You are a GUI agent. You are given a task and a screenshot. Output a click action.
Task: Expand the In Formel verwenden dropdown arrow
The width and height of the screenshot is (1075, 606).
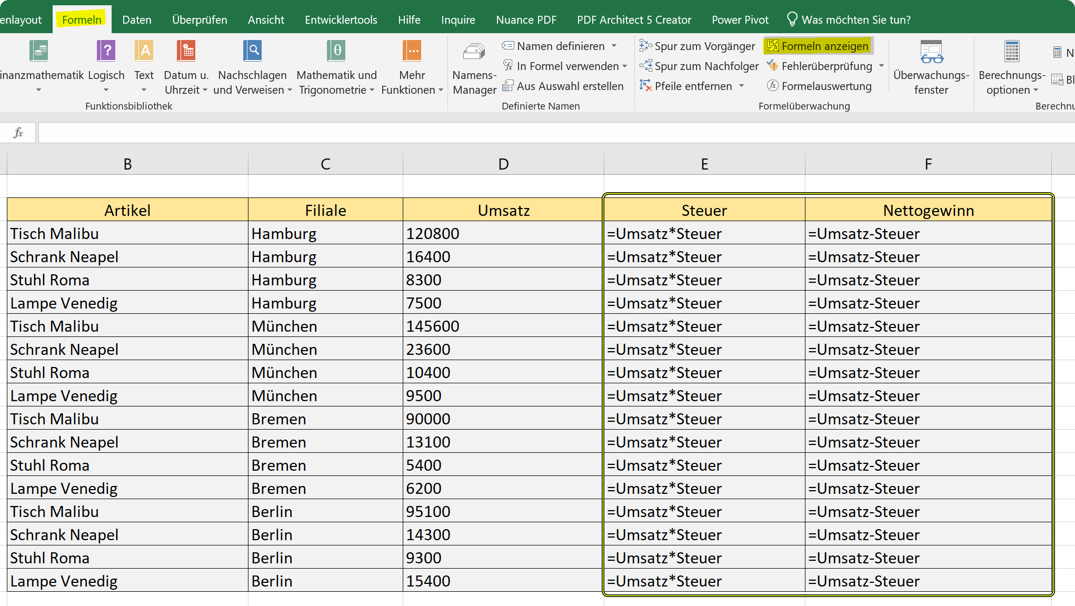click(x=625, y=66)
